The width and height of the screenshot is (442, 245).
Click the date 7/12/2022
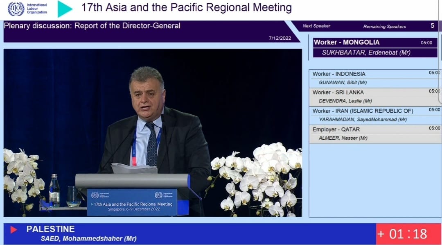(x=279, y=38)
